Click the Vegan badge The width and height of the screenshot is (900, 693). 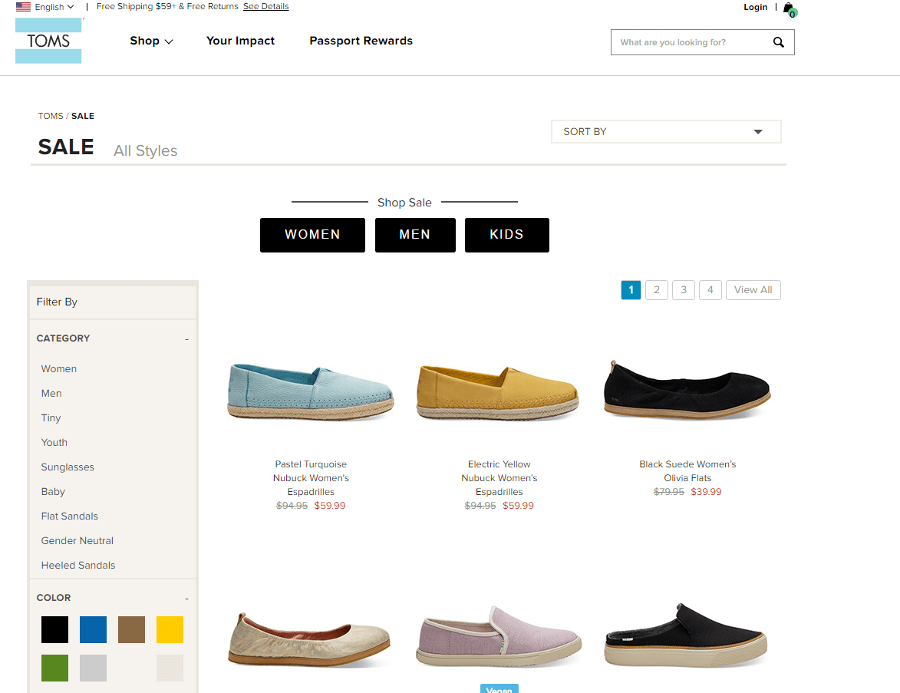[x=499, y=689]
